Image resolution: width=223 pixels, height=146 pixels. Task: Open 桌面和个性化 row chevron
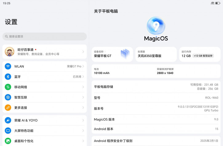[83, 141]
